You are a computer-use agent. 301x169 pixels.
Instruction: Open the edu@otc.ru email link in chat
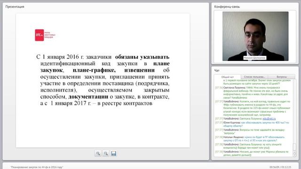pyautogui.click(x=269, y=119)
